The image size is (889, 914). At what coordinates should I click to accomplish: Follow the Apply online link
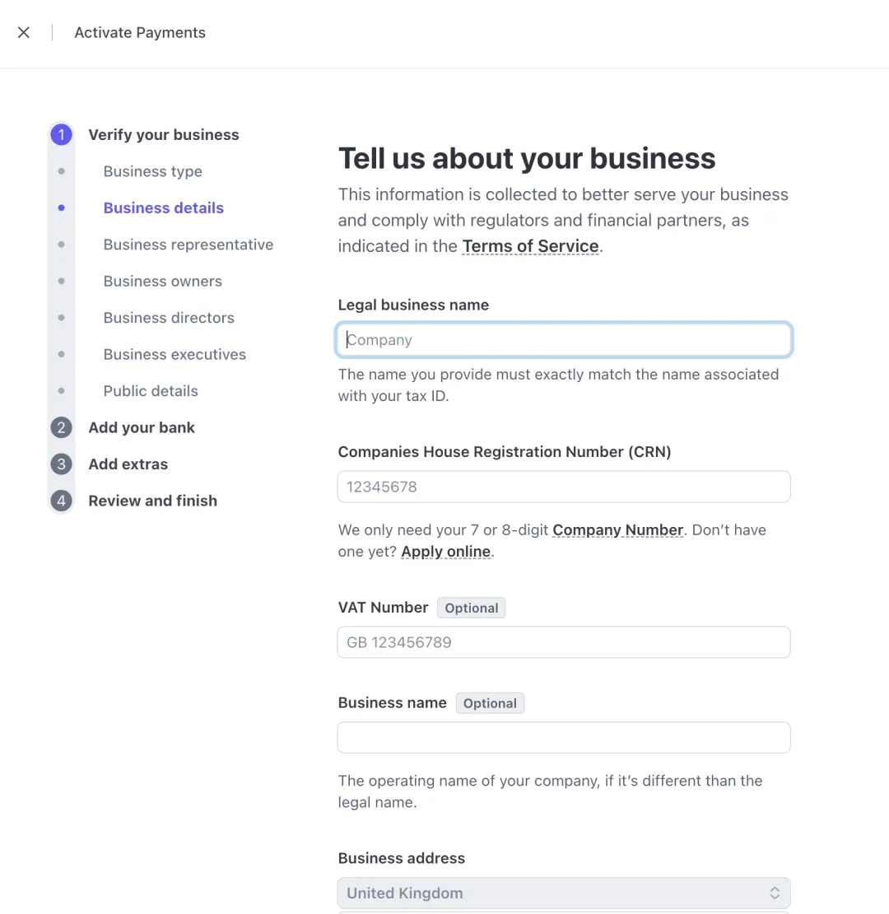(445, 552)
